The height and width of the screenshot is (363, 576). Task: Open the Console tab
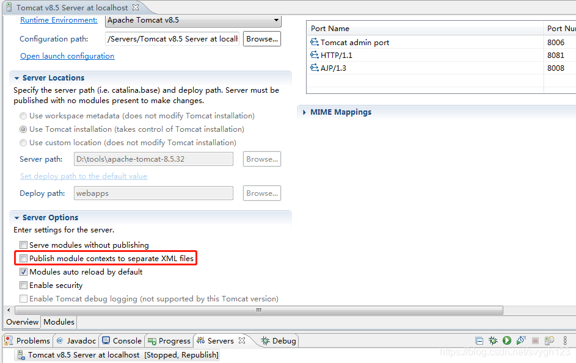point(122,340)
